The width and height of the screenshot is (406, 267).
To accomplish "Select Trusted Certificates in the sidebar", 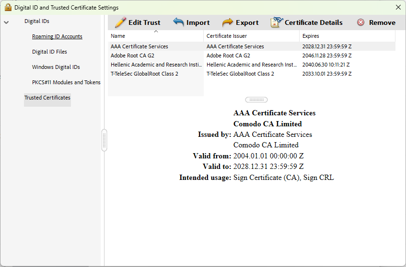I will point(47,98).
